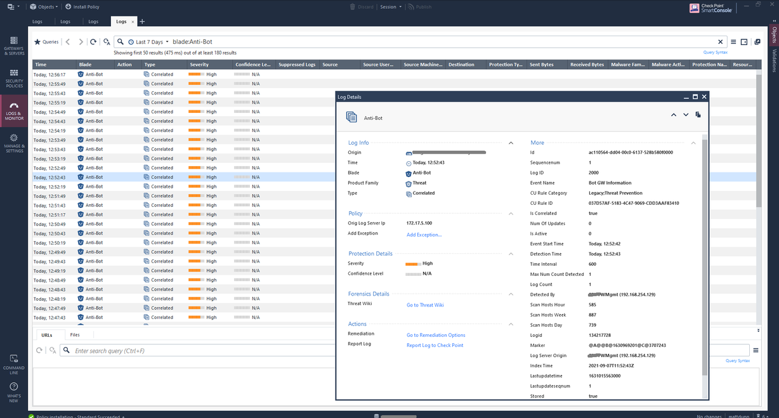The width and height of the screenshot is (779, 418).
Task: Copy the log details to clipboard
Action: pos(698,115)
